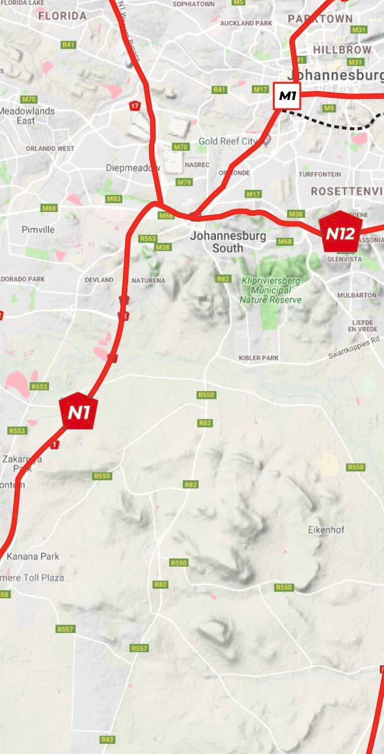Image resolution: width=384 pixels, height=754 pixels.
Task: Select the Gold Reef City location pin
Action: (x=267, y=140)
